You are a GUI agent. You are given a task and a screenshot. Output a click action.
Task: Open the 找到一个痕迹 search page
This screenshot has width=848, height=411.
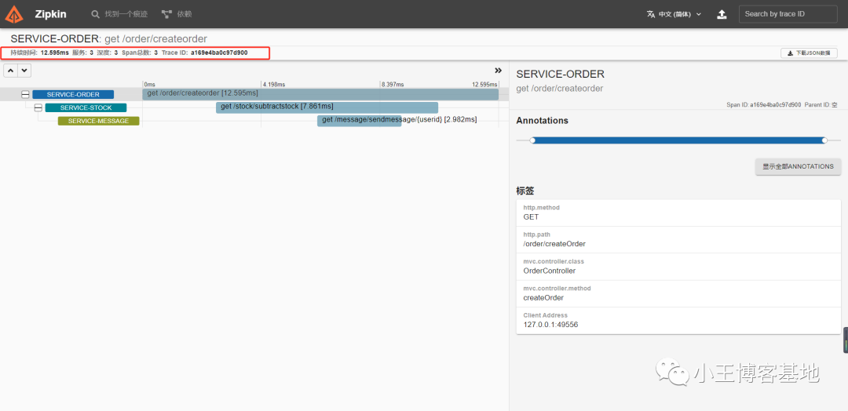point(119,14)
